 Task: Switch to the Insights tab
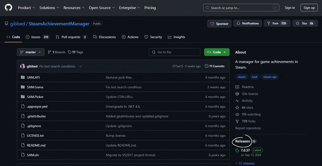(x=176, y=37)
